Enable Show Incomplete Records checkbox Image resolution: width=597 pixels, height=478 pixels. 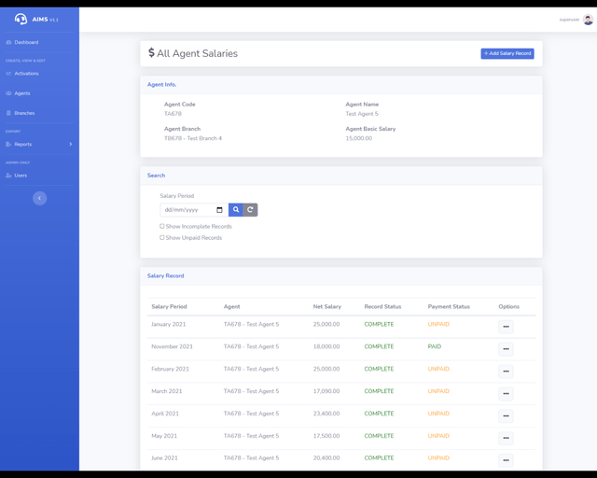coord(162,226)
